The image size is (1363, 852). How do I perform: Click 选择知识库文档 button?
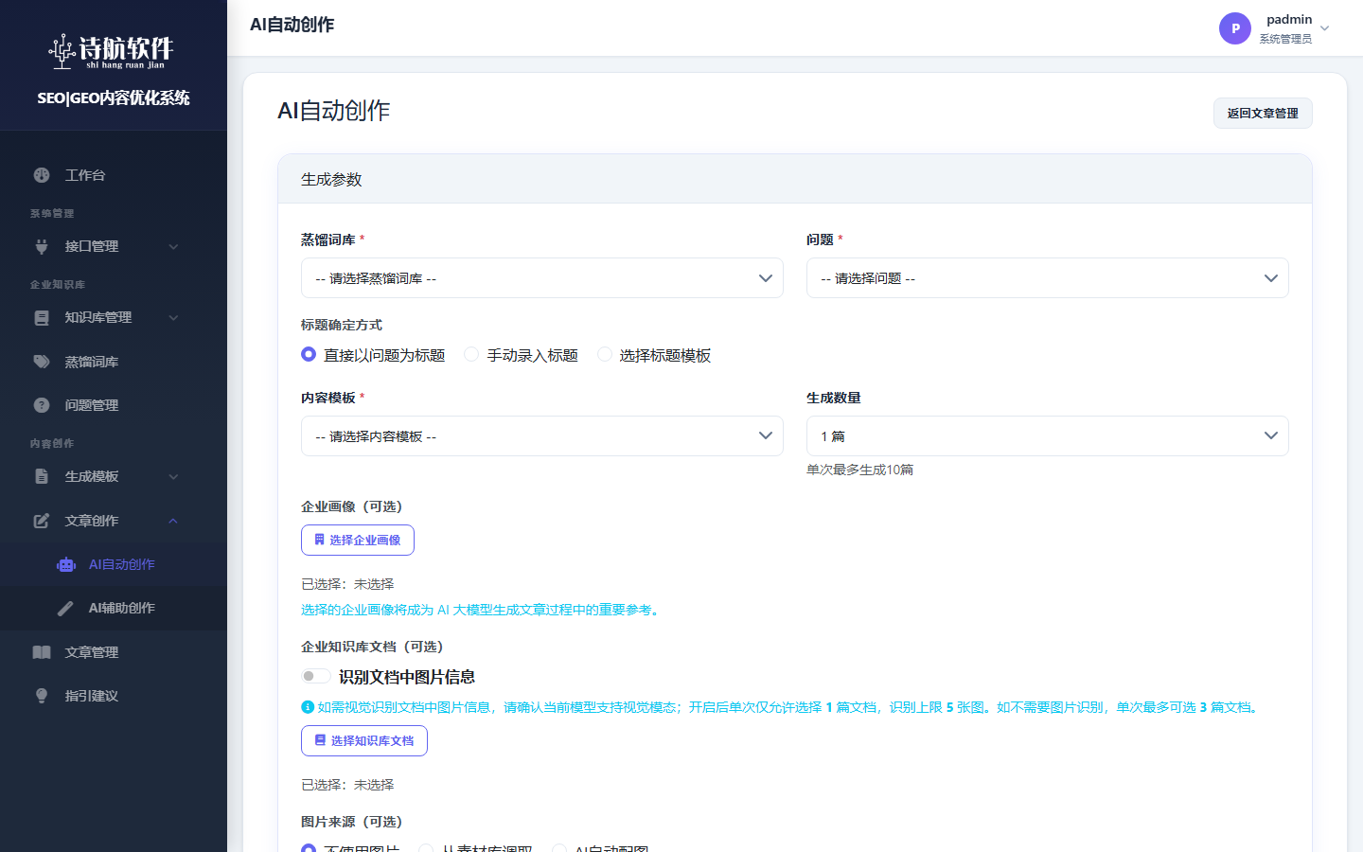tap(364, 740)
